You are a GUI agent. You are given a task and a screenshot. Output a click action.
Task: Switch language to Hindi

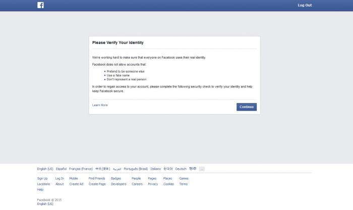193,169
